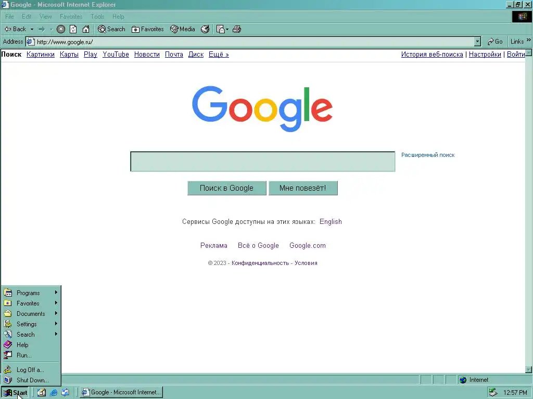Open the Картинки link
This screenshot has height=399, width=533.
(41, 54)
